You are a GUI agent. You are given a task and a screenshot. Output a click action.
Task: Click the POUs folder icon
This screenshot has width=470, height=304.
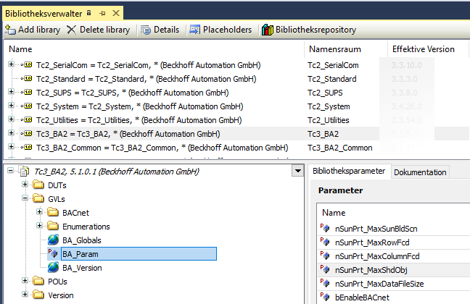38,281
